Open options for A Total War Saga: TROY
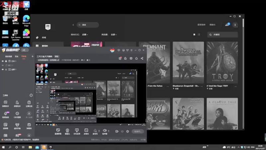Image resolution: width=266 pixels, height=150 pixels. click(236, 86)
